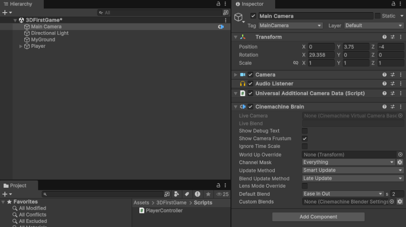Toggle hidden packages visibility count
Screen dimensions: 406x227
pyautogui.click(x=222, y=194)
